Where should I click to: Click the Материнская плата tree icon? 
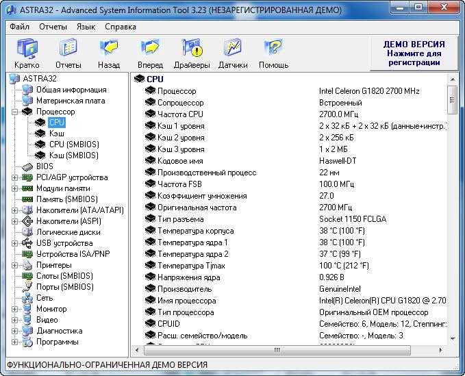27,101
